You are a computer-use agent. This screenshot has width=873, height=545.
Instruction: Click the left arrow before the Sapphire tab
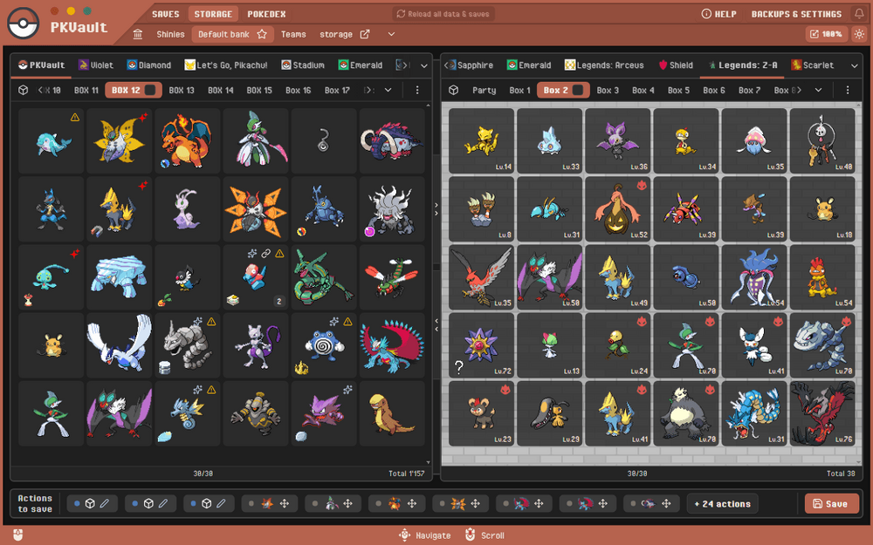tap(447, 65)
